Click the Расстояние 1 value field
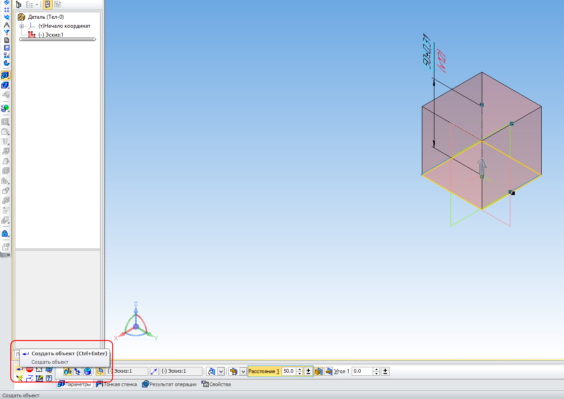Image resolution: width=564 pixels, height=399 pixels. [289, 371]
